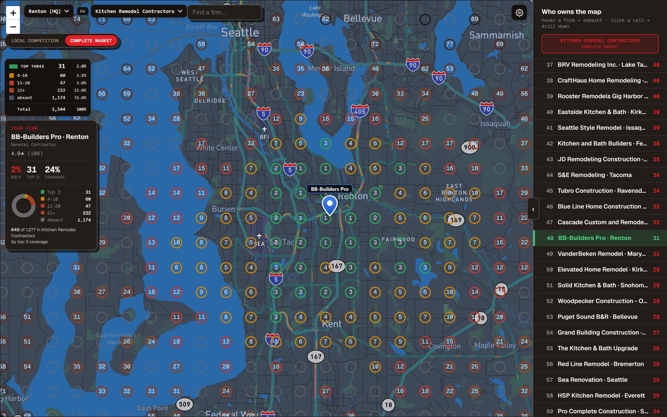Click the 24% coverage stat

tap(54, 172)
